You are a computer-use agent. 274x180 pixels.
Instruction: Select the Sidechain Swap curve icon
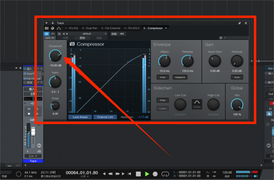(x=197, y=103)
